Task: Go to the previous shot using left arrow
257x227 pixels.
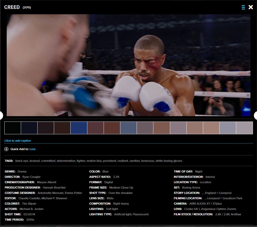Action: coord(1,115)
